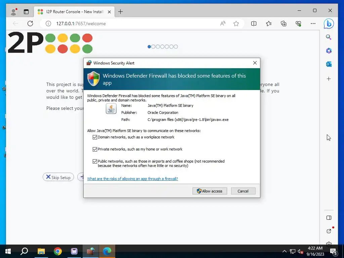This screenshot has height=258, width=344.
Task: Click the browser back arrow
Action: click(15, 24)
